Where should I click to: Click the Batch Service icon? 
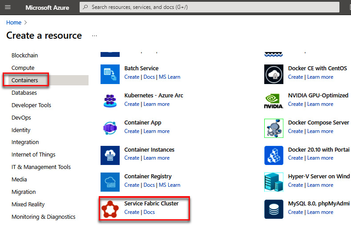pyautogui.click(x=110, y=74)
